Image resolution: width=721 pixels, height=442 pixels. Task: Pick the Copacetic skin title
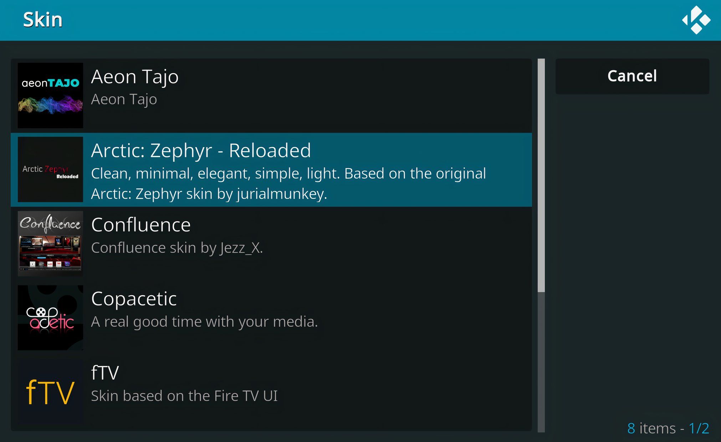click(134, 299)
